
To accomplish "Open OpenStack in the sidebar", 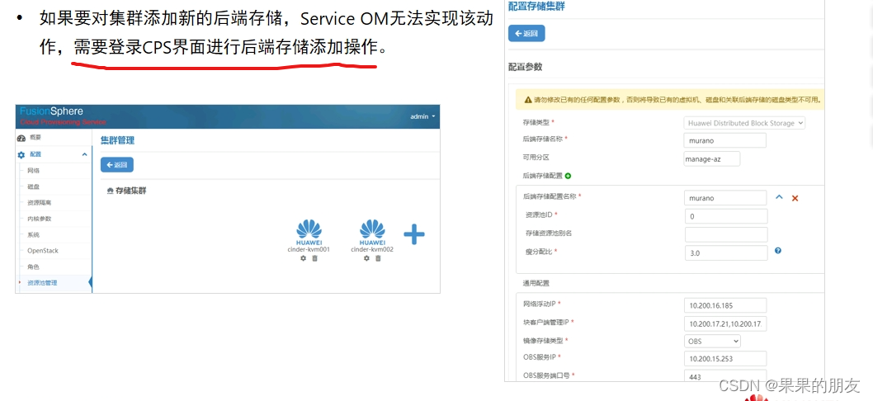I will pos(43,251).
